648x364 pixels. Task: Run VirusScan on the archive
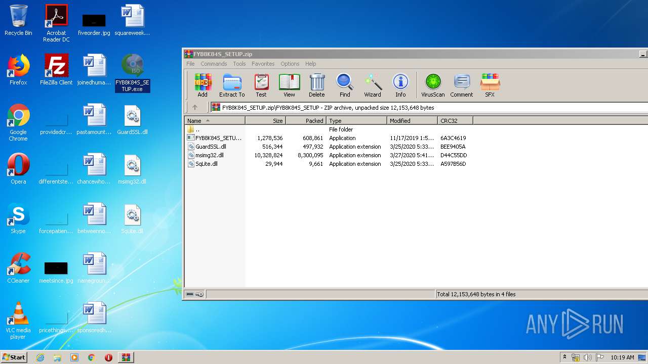click(x=433, y=85)
